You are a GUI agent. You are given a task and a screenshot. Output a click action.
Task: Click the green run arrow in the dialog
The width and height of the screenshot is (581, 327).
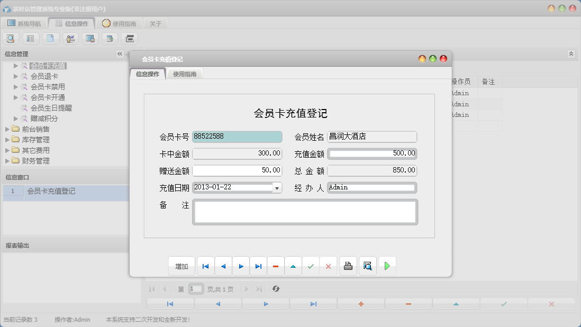(387, 266)
